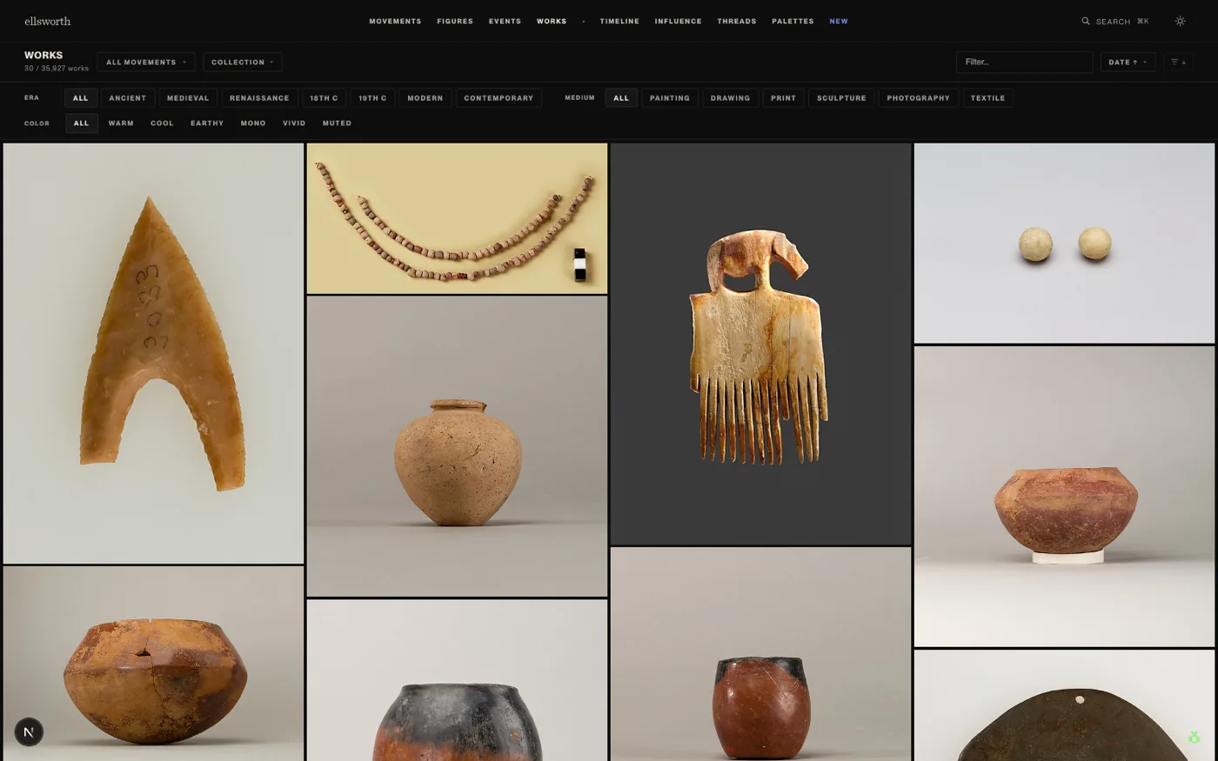Select the All medium filter
The height and width of the screenshot is (761, 1218).
pos(621,98)
